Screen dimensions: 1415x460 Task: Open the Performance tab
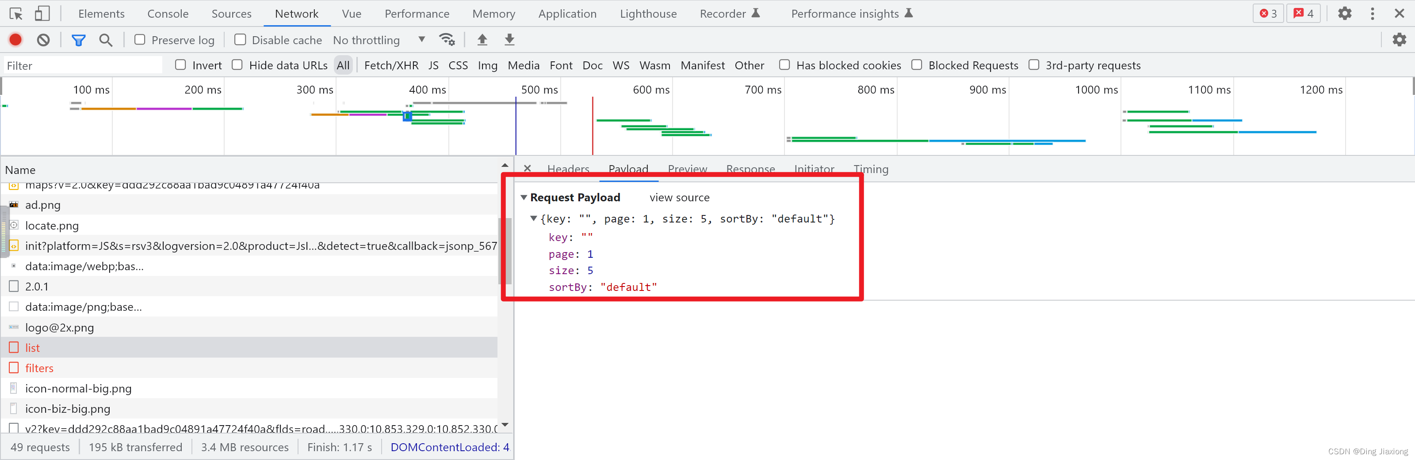[x=417, y=14]
